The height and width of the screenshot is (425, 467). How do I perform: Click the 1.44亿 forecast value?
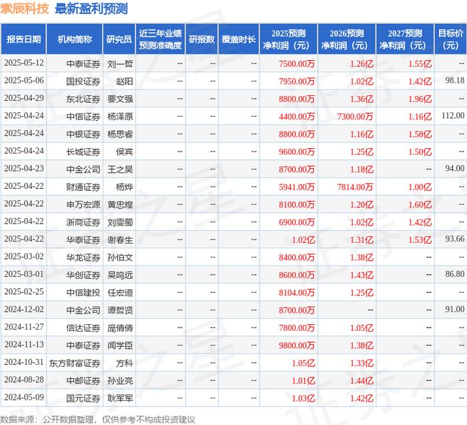pyautogui.click(x=362, y=380)
